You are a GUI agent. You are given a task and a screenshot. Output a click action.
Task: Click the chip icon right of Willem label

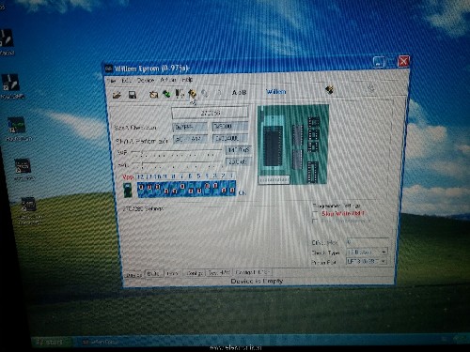(329, 90)
